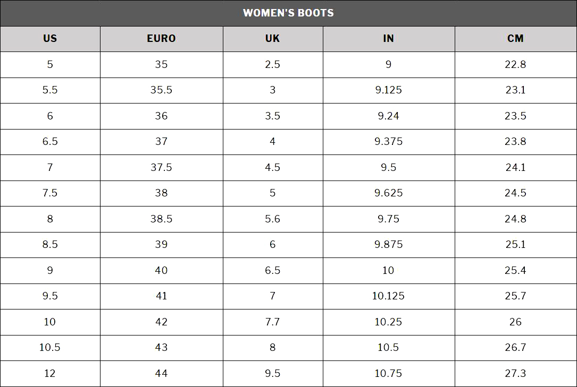Select the 25.4 CM cell

pyautogui.click(x=515, y=271)
